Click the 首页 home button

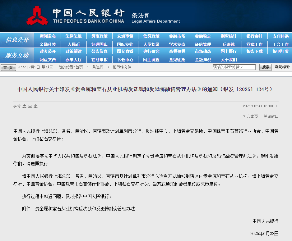[8, 67]
